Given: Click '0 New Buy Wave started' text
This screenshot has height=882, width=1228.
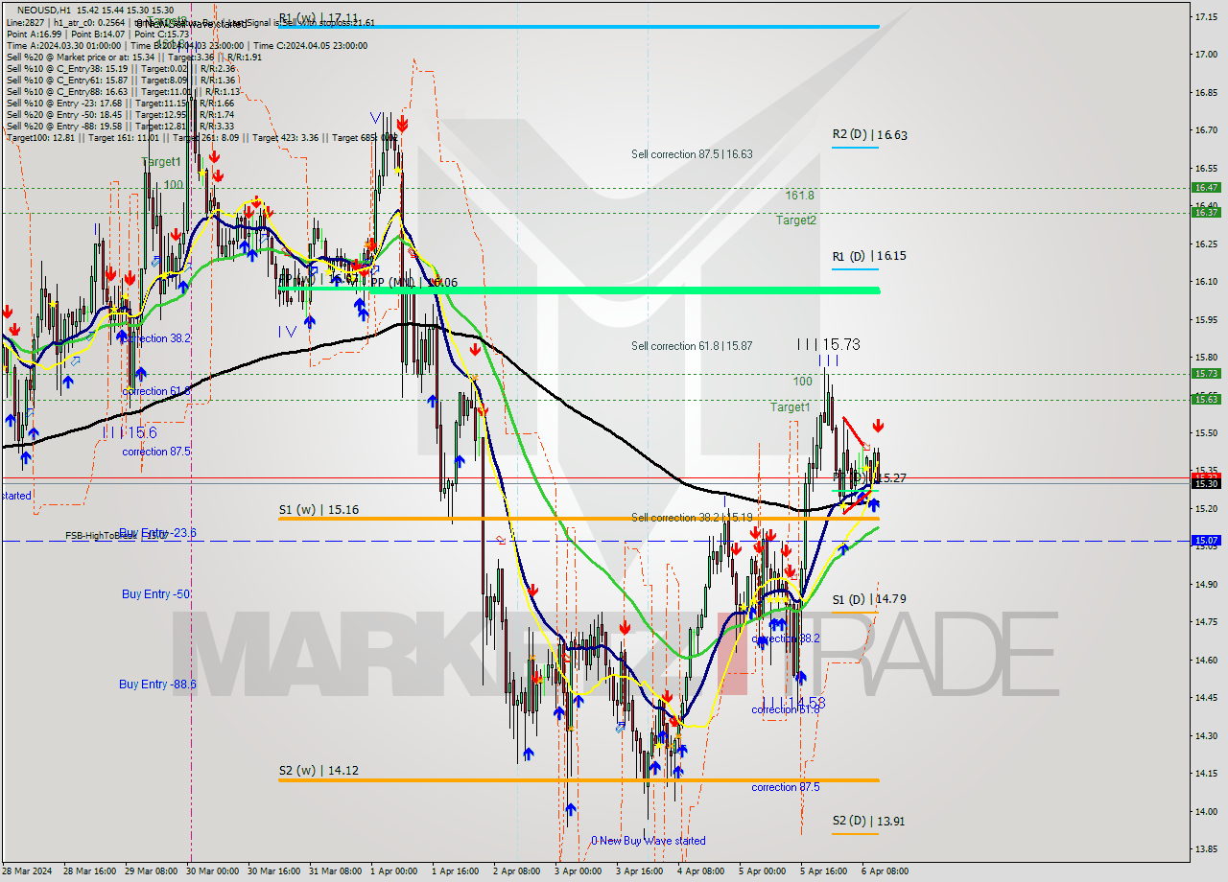Looking at the screenshot, I should [649, 841].
